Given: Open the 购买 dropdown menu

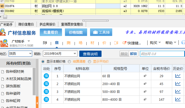Looking at the screenshot, I should pyautogui.click(x=155, y=43).
